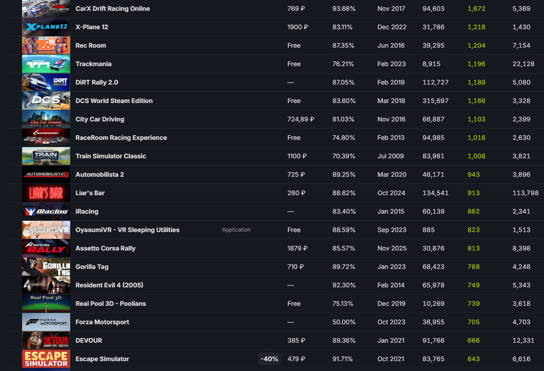544x371 pixels.
Task: Click OyasumiVR - VR Sleeping Utilities title
Action: point(127,230)
